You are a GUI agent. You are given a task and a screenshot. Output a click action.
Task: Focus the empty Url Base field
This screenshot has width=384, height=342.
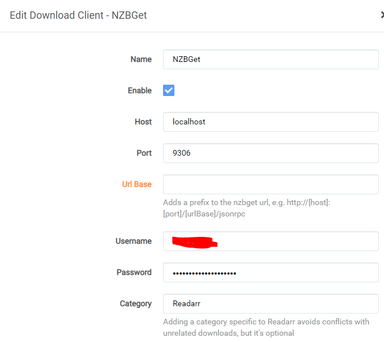coord(271,184)
